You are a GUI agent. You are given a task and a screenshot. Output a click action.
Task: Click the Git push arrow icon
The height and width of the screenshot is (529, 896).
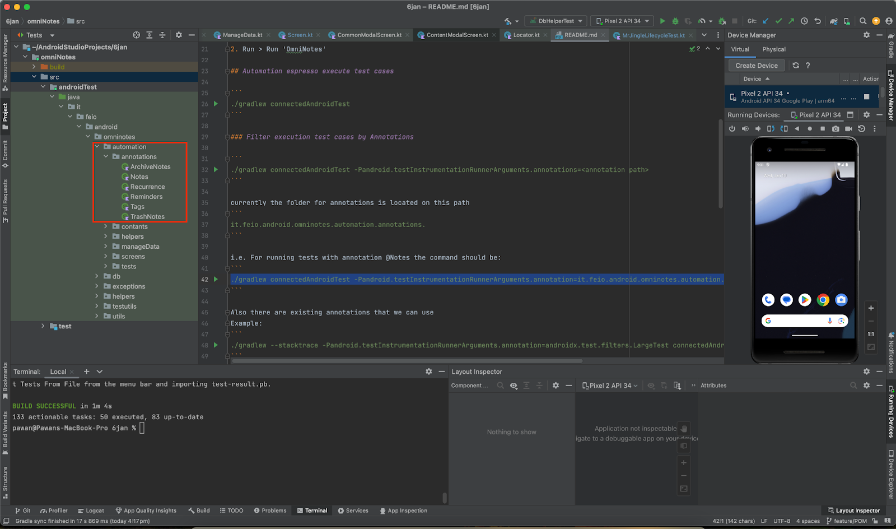(791, 21)
